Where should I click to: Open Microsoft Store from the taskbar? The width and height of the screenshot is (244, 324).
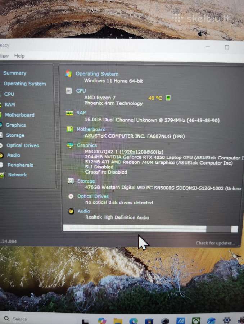click(x=149, y=321)
